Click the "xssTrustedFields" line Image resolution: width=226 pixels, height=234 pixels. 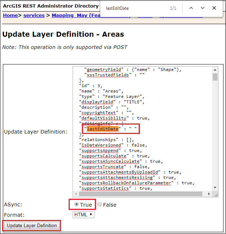[114, 75]
